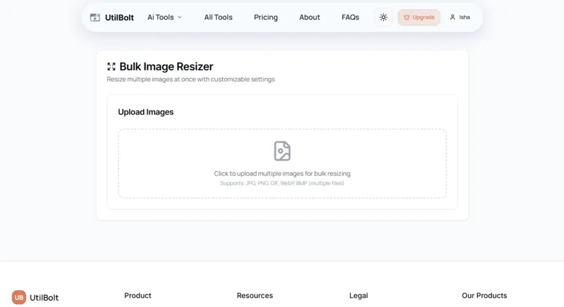Click 'Click to upload multiple images' text
The width and height of the screenshot is (564, 307).
283,173
